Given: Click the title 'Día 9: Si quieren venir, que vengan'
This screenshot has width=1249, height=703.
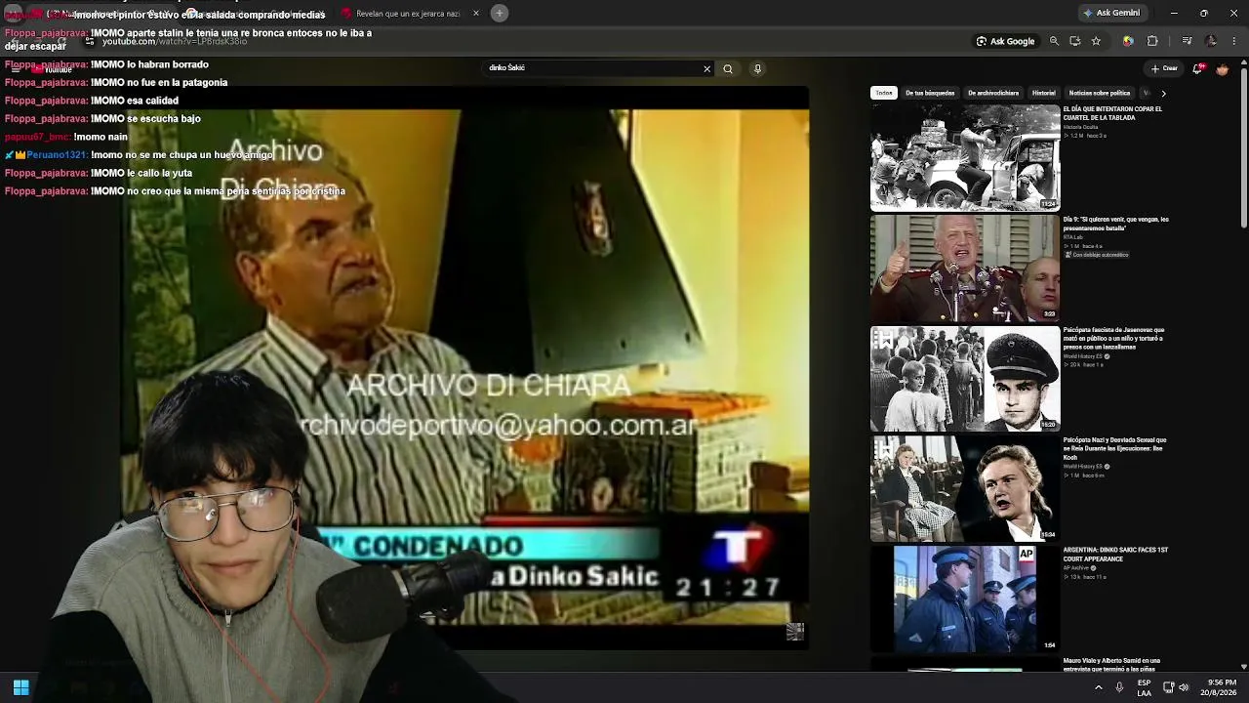Looking at the screenshot, I should (1115, 223).
